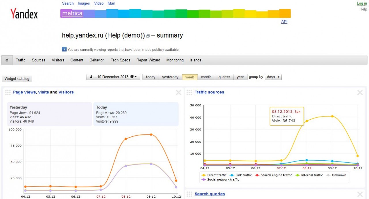Open the site link icon beside the title
The image size is (369, 199).
click(x=148, y=36)
